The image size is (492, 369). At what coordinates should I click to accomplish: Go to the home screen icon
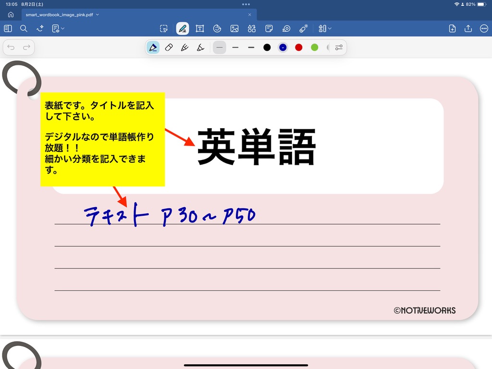[x=11, y=15]
